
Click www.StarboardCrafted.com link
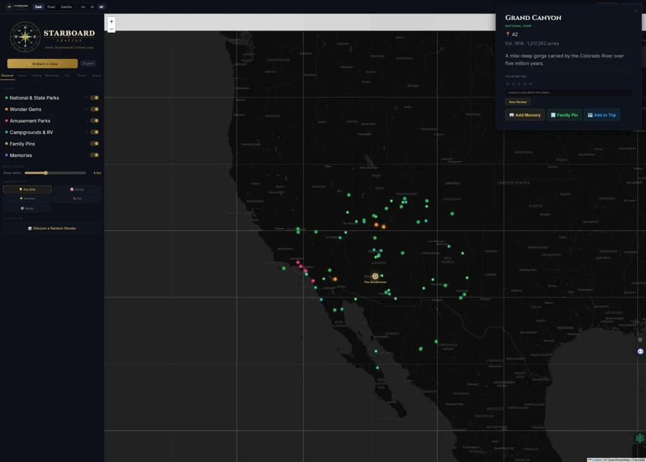point(69,47)
